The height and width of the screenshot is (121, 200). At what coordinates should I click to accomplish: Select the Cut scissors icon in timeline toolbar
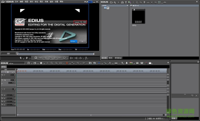point(47,63)
